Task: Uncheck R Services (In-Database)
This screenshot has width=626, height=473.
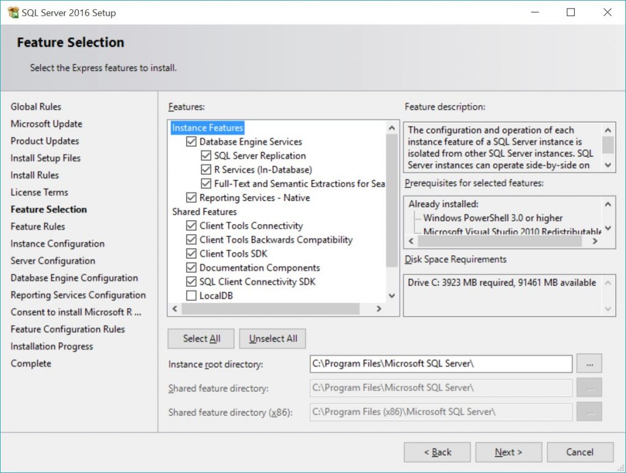Action: click(207, 169)
